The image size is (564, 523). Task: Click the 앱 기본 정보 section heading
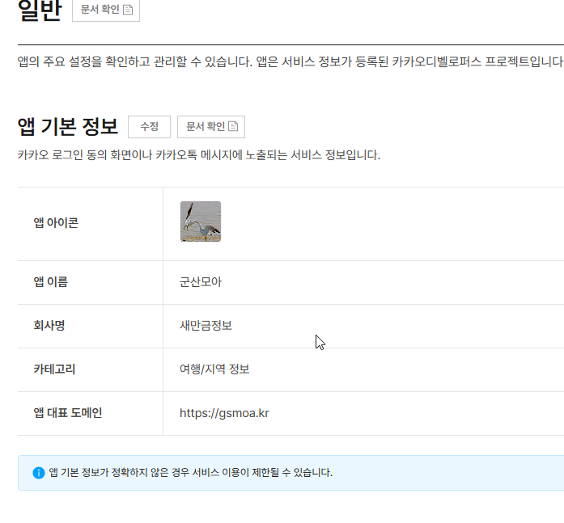(x=68, y=127)
